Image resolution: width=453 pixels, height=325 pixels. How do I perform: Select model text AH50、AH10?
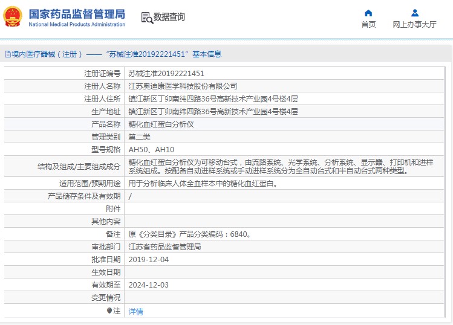(x=151, y=150)
